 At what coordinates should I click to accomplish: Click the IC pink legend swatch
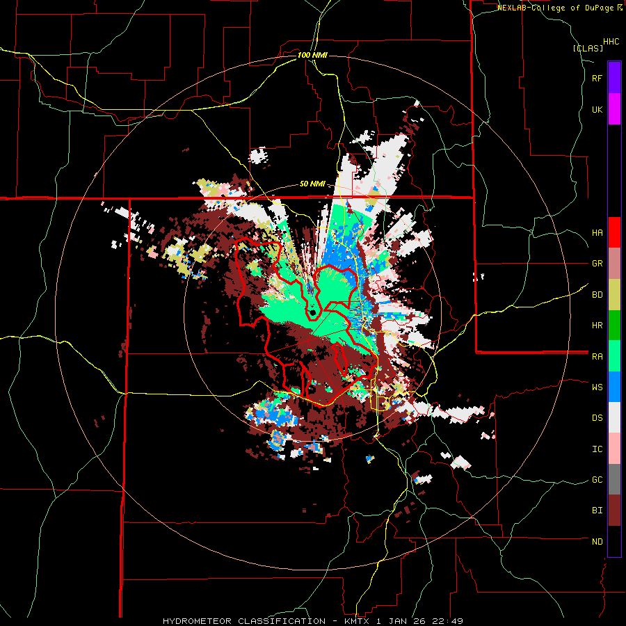[614, 449]
